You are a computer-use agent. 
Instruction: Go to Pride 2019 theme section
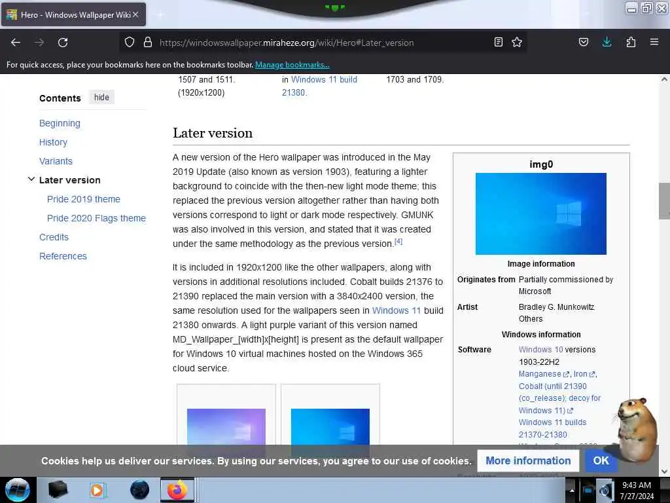(x=84, y=199)
